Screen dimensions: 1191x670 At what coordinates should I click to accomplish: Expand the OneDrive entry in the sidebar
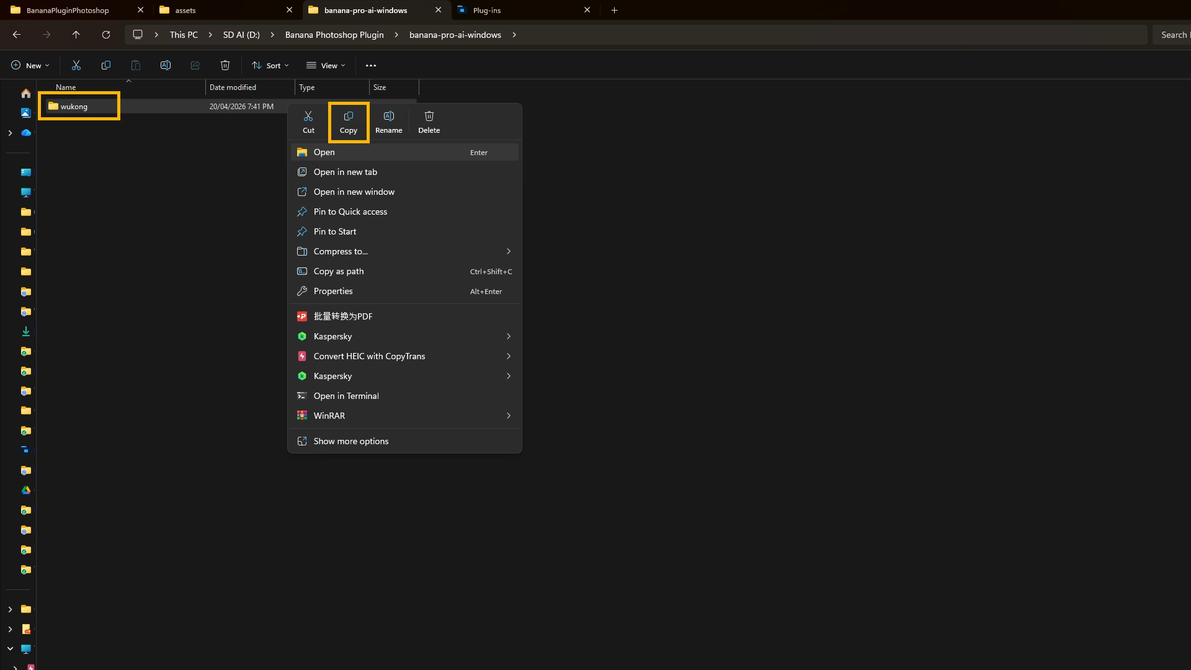click(x=9, y=133)
